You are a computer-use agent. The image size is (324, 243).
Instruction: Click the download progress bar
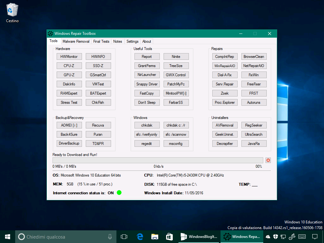click(x=158, y=160)
